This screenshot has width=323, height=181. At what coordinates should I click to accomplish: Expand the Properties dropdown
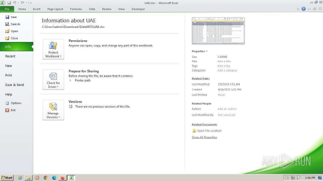click(199, 51)
